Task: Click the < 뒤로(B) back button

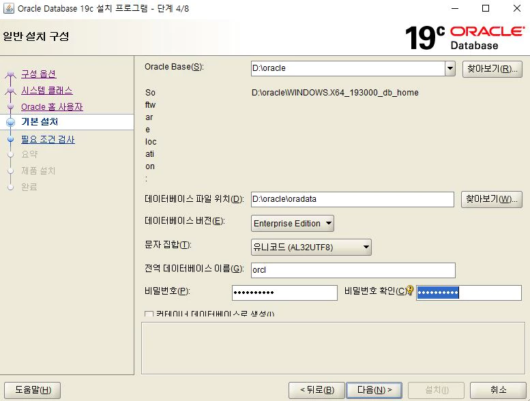Action: [316, 390]
